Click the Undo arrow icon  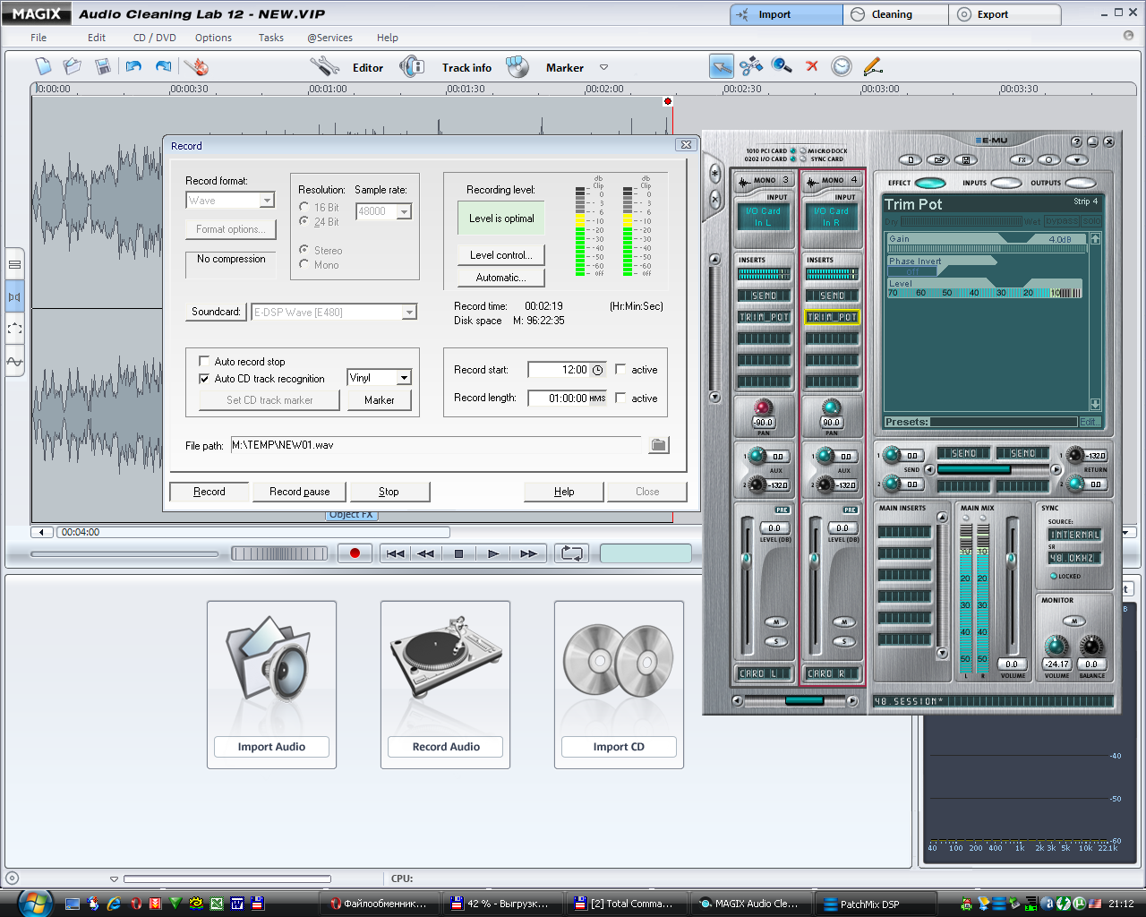[x=133, y=66]
